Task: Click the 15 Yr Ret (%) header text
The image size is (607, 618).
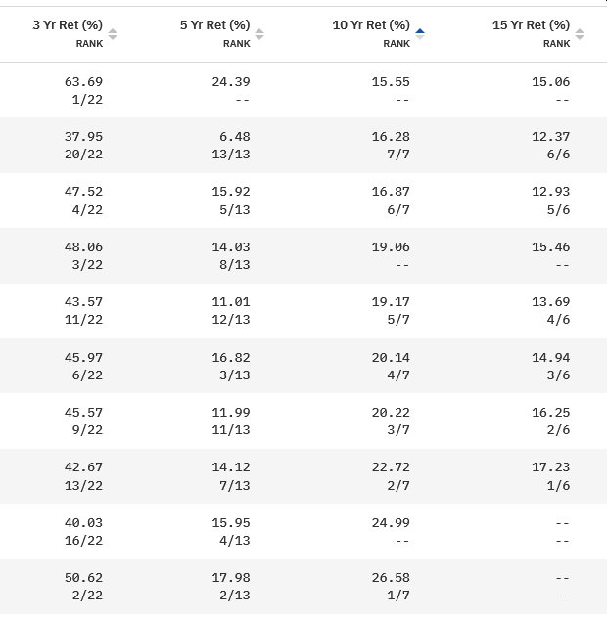Action: (x=532, y=25)
